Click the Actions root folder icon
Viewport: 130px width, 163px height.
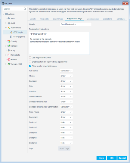tap(7, 14)
